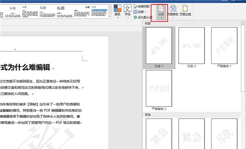Click the line ending 也引来了一批用户的质疑和
The image size is (246, 149).
tap(40, 104)
